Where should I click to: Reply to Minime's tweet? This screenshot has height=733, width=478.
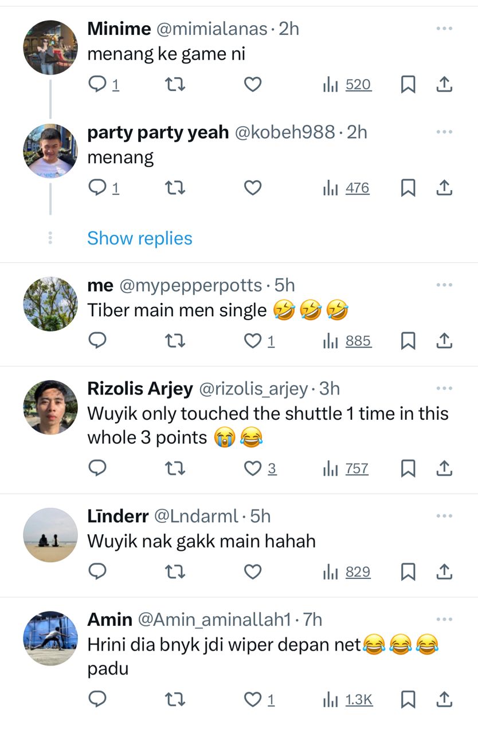[x=97, y=85]
